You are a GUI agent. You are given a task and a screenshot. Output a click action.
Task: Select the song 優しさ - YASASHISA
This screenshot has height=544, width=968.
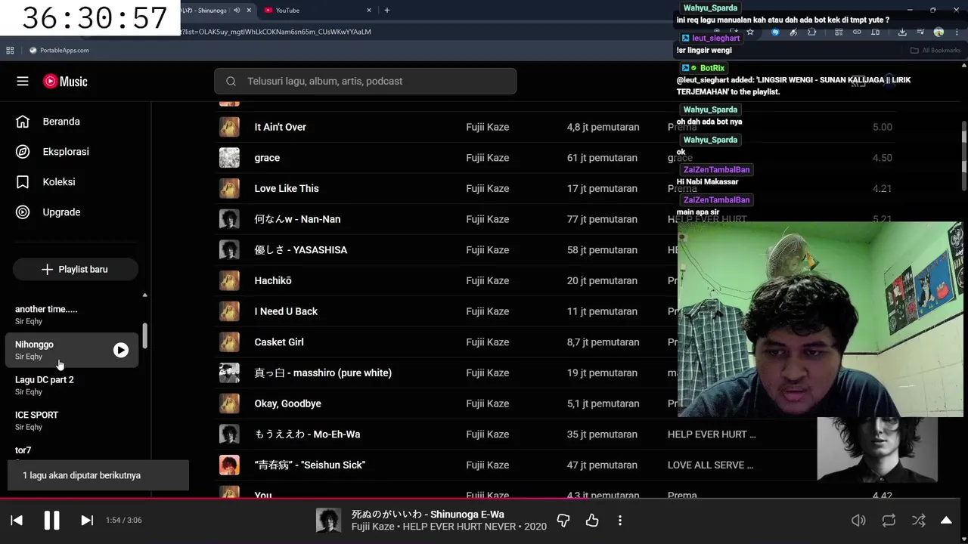click(x=300, y=250)
